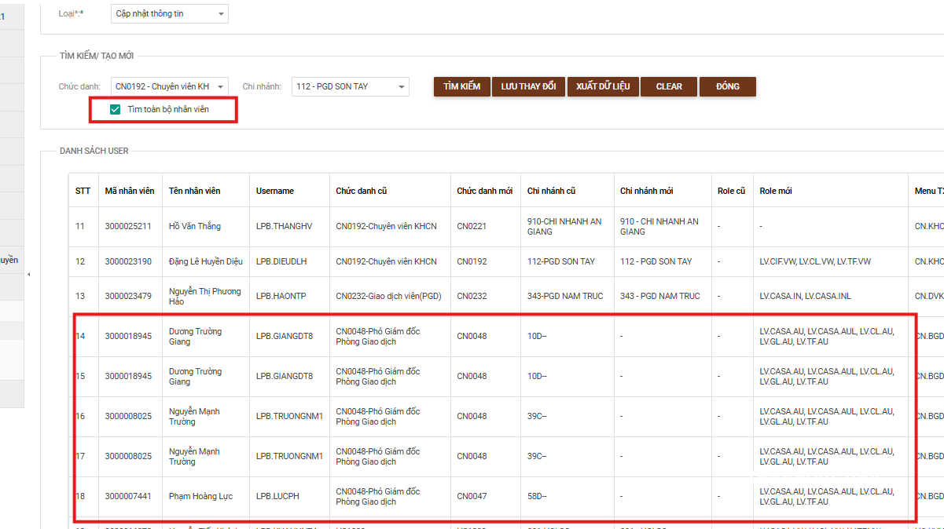Click username LPB.TRUONGNM1 in row 17
The height and width of the screenshot is (529, 944).
(x=289, y=456)
